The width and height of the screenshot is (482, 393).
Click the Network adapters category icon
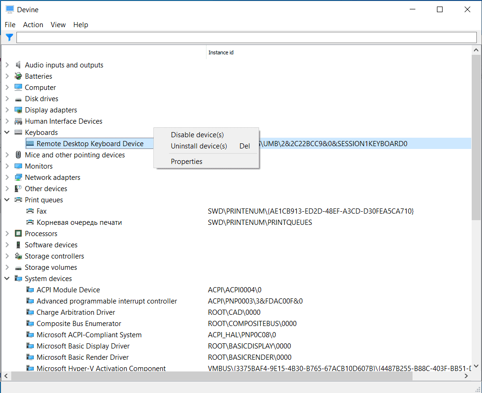tap(18, 178)
